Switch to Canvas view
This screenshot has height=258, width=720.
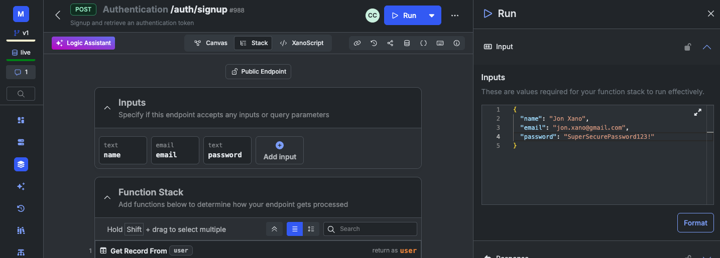click(x=211, y=43)
